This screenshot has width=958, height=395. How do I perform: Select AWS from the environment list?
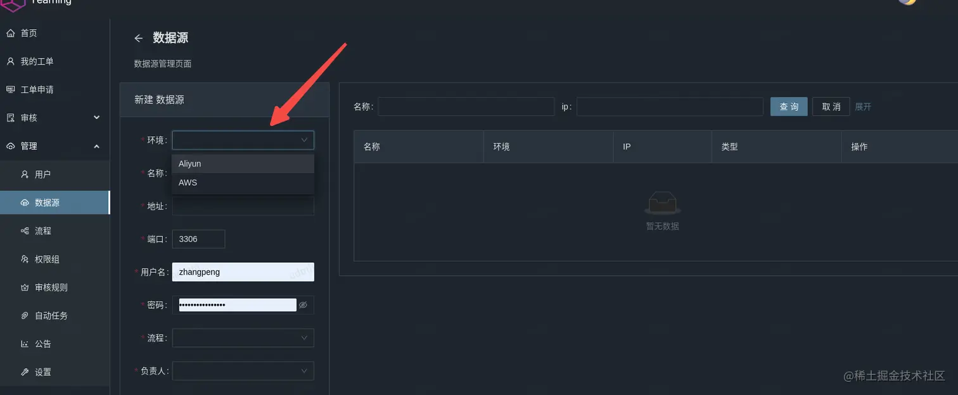click(243, 182)
